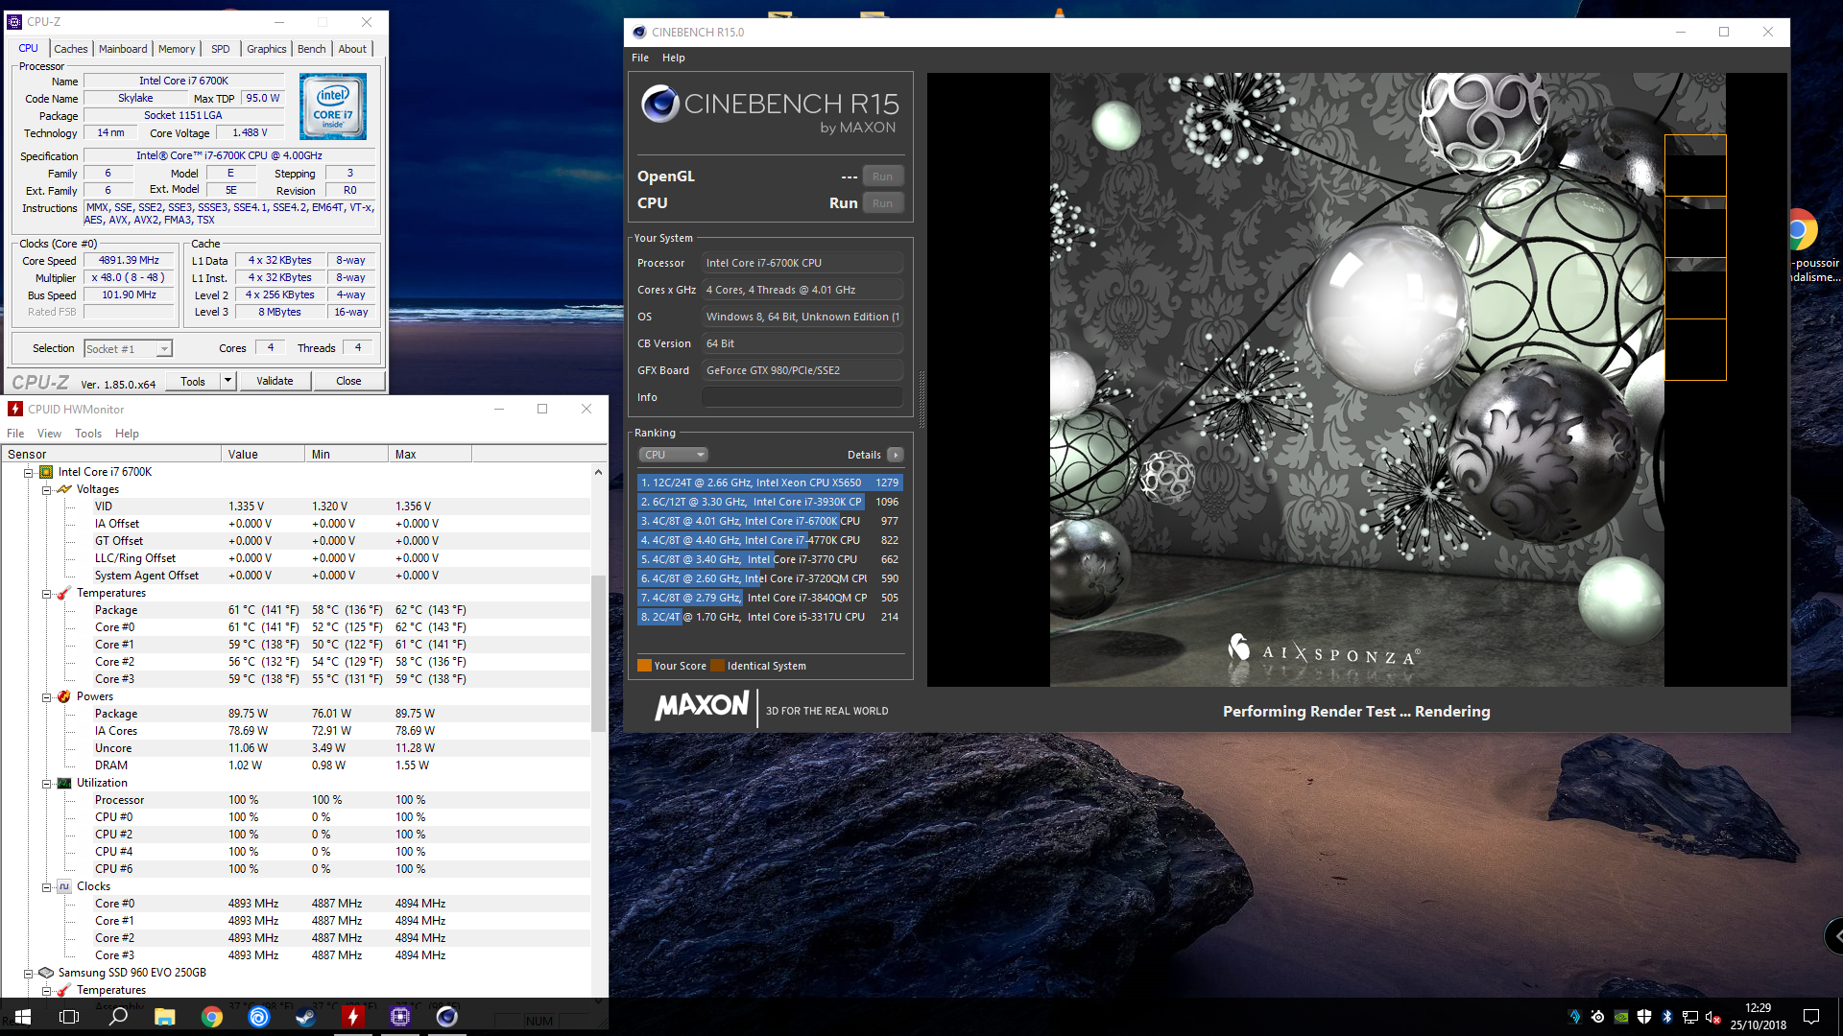Click the Powers flame icon in HWMonitor
The image size is (1843, 1036).
tap(64, 696)
